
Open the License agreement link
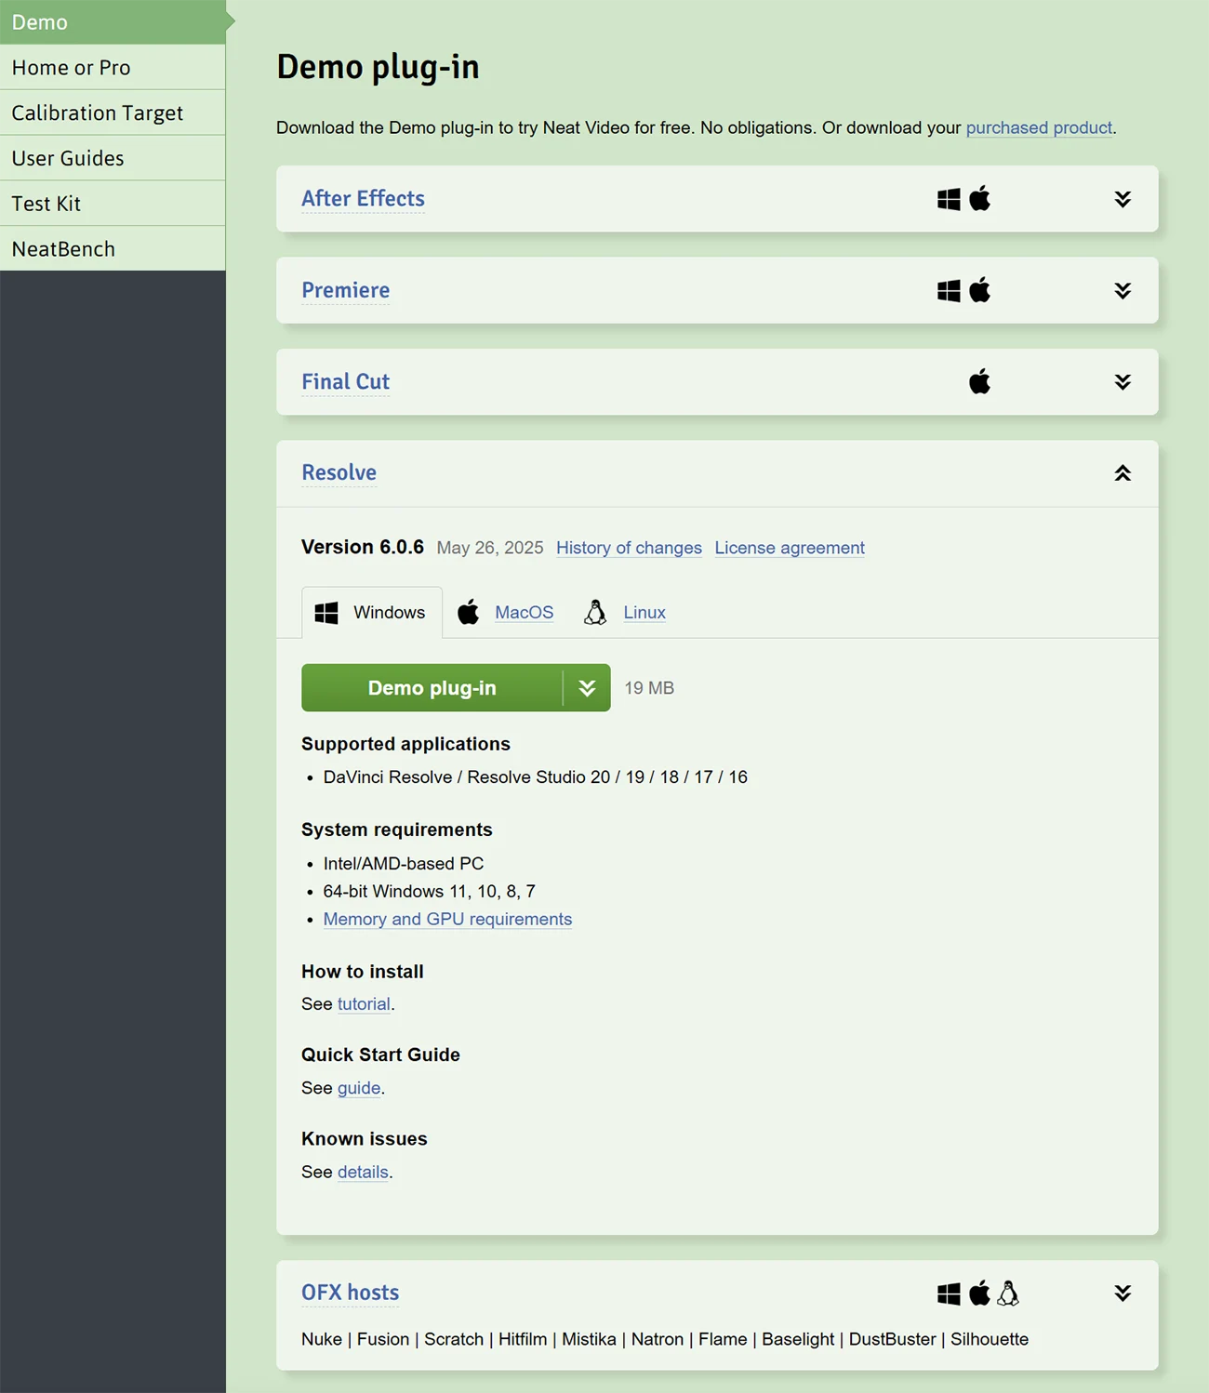(790, 548)
